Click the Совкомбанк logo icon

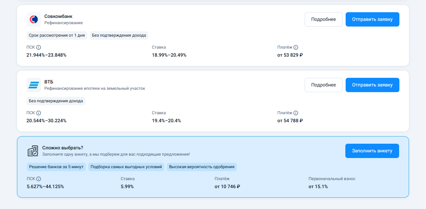pos(34,19)
